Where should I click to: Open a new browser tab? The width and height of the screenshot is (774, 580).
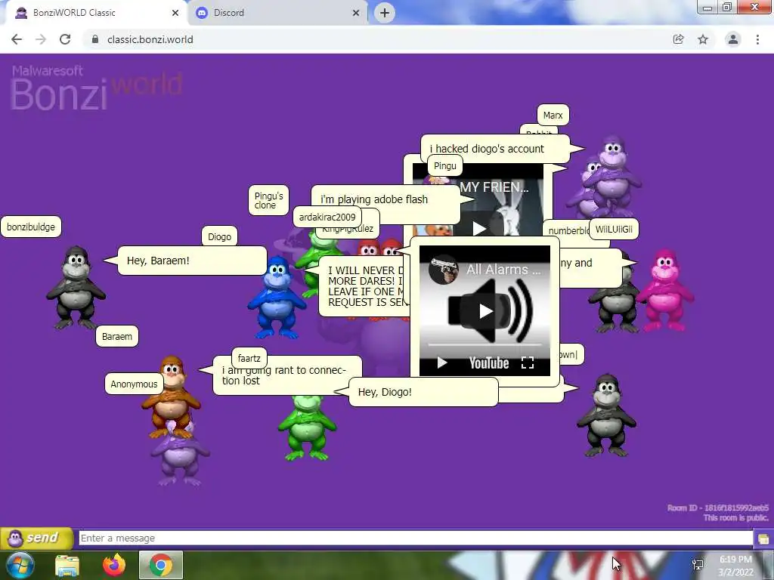[x=385, y=13]
